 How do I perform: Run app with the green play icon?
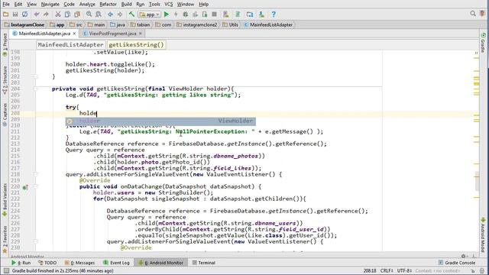(x=167, y=15)
